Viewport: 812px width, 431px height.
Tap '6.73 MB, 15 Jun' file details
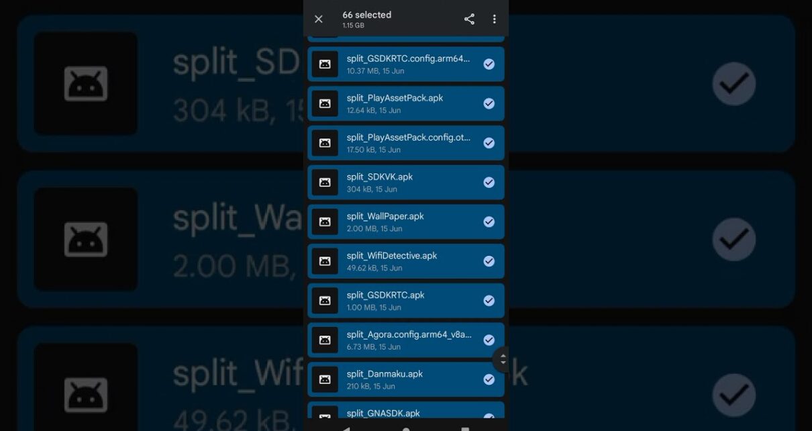[374, 347]
